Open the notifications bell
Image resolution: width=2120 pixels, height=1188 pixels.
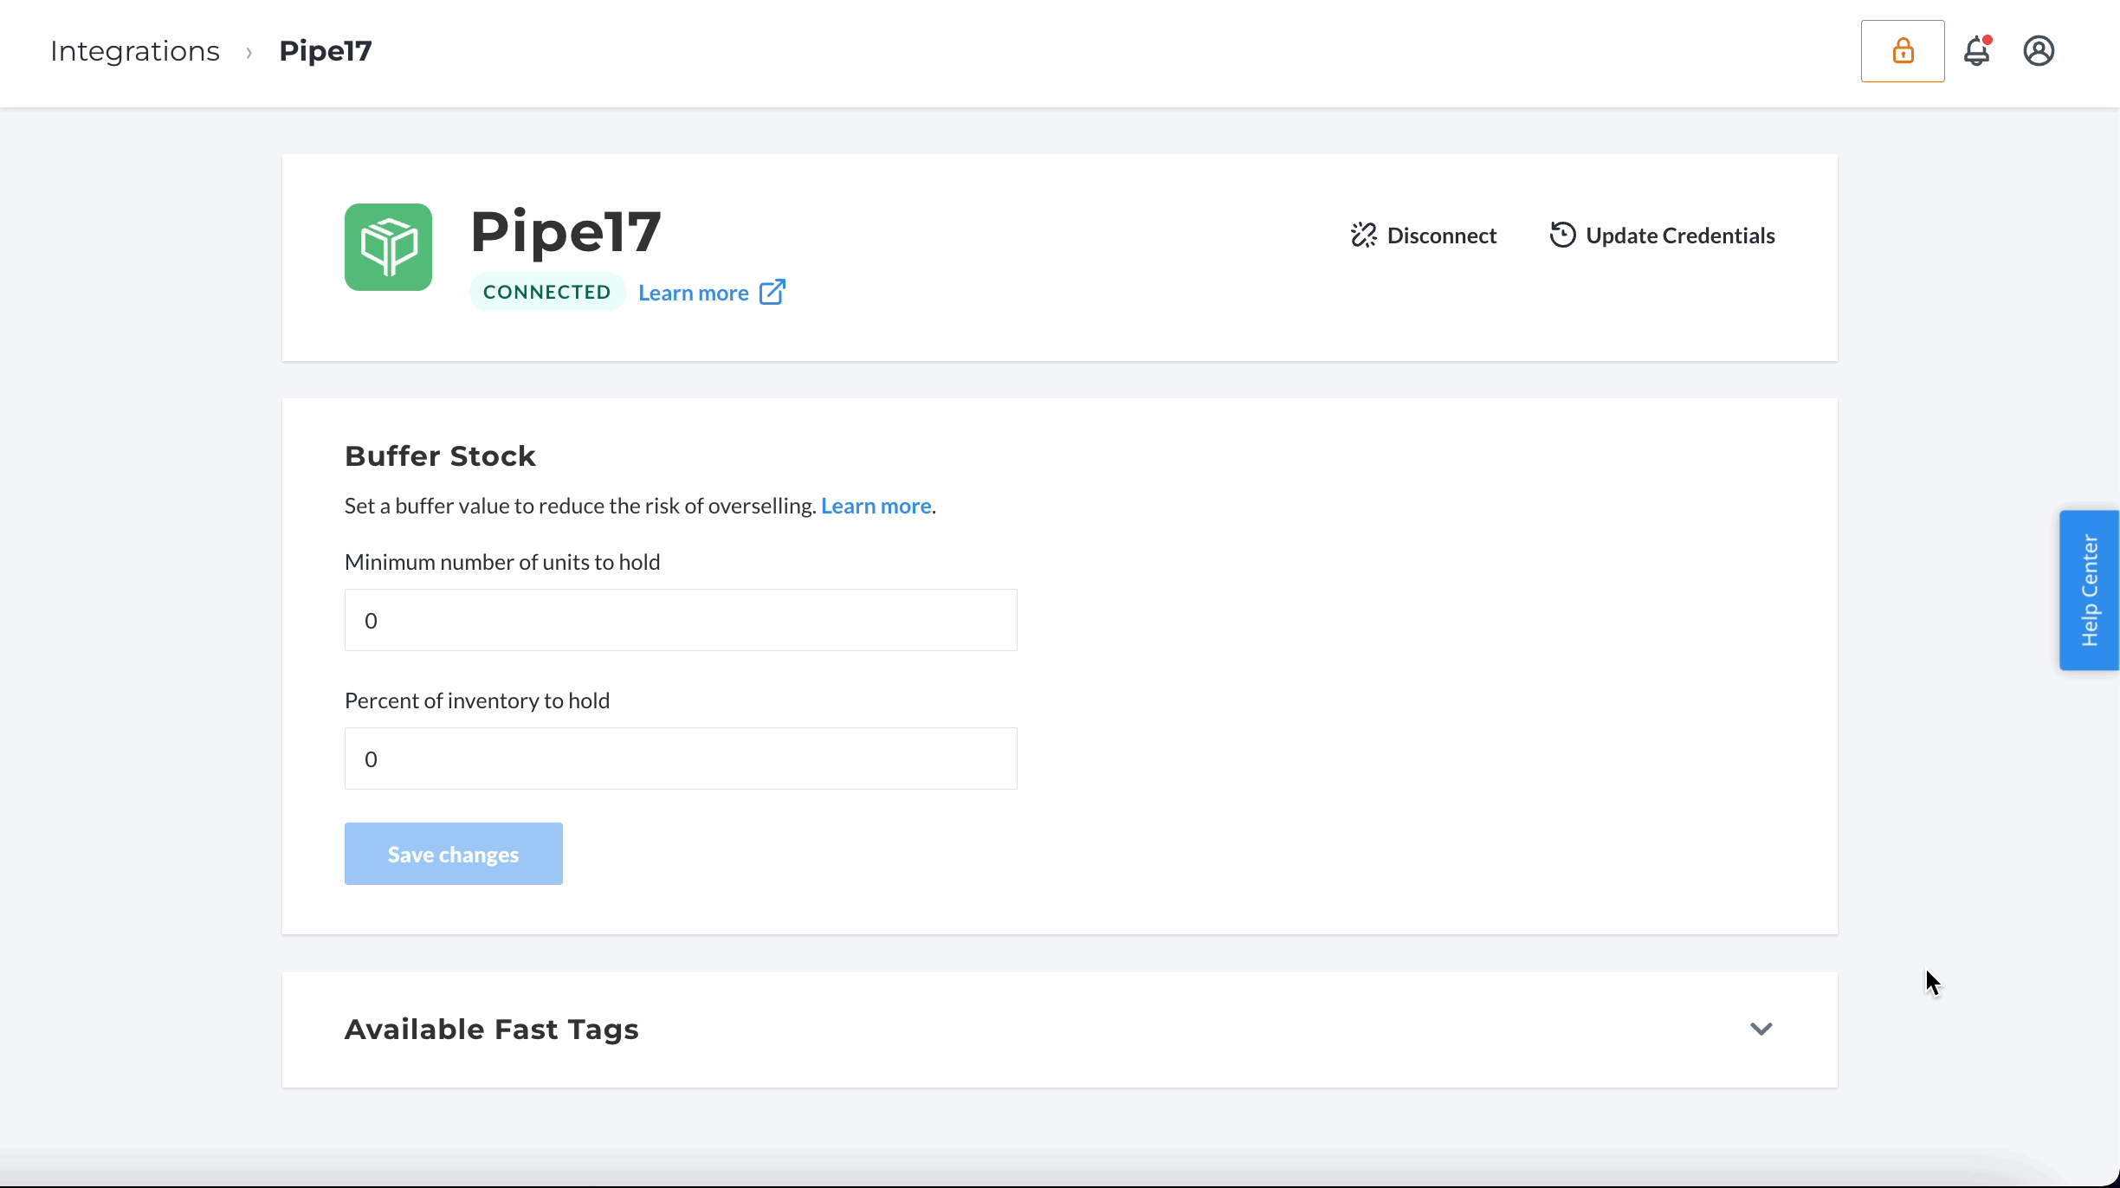click(1977, 51)
